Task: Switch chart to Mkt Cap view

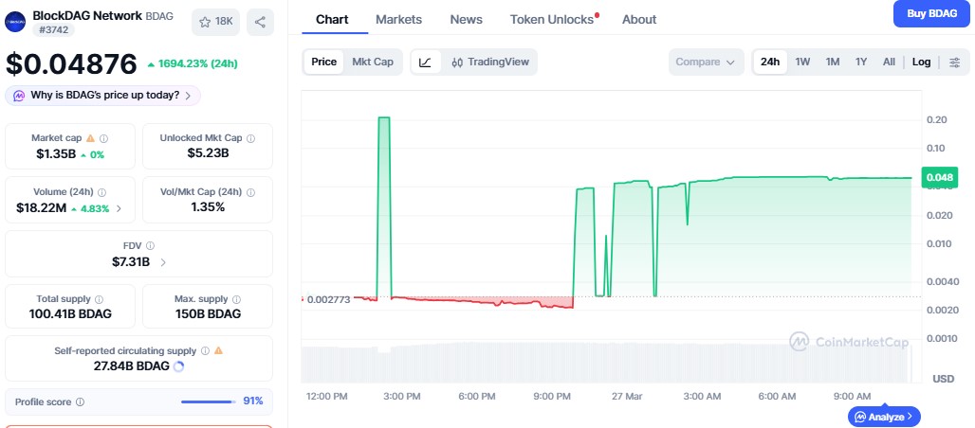Action: [x=373, y=62]
